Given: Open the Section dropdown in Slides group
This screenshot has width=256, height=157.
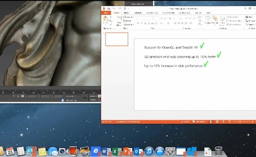Looking at the screenshot, I should [x=129, y=24].
